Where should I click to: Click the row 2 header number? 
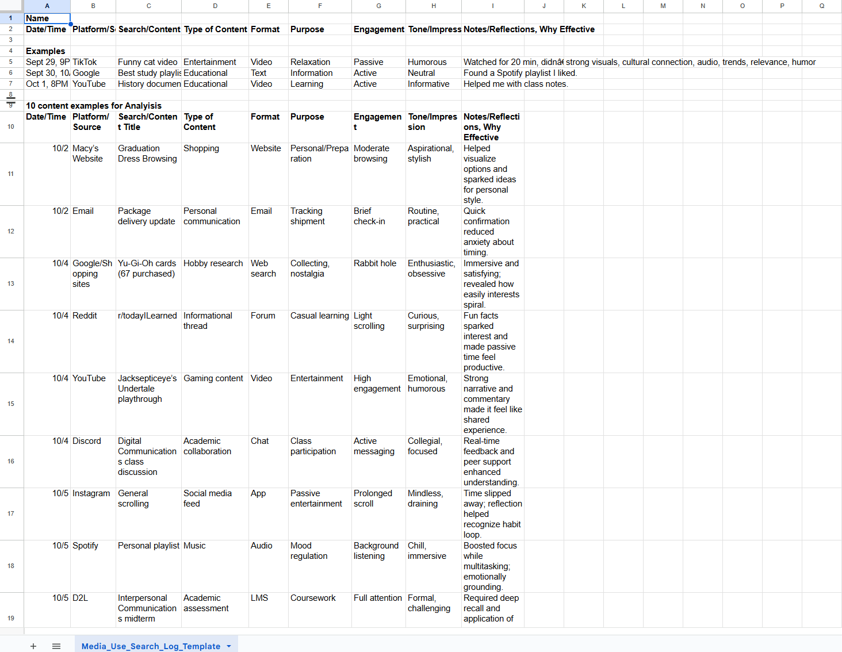[11, 29]
